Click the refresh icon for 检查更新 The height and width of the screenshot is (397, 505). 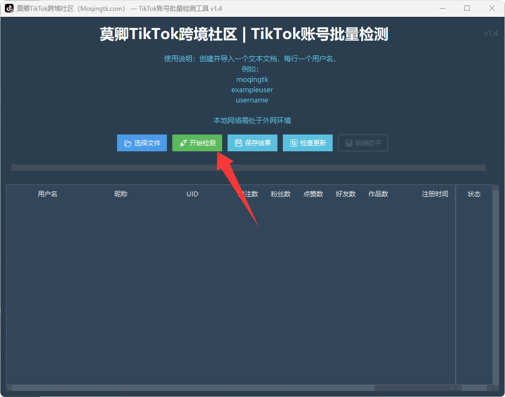coord(294,143)
